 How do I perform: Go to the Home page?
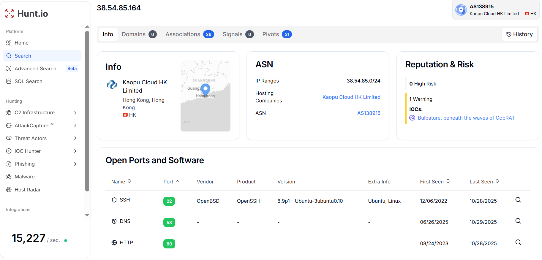pyautogui.click(x=21, y=43)
